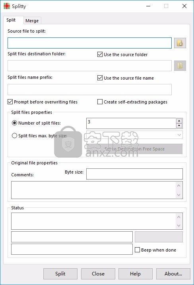Image resolution: width=194 pixels, height=285 pixels.
Task: Decrease number of split files with down arrow
Action: [x=179, y=126]
